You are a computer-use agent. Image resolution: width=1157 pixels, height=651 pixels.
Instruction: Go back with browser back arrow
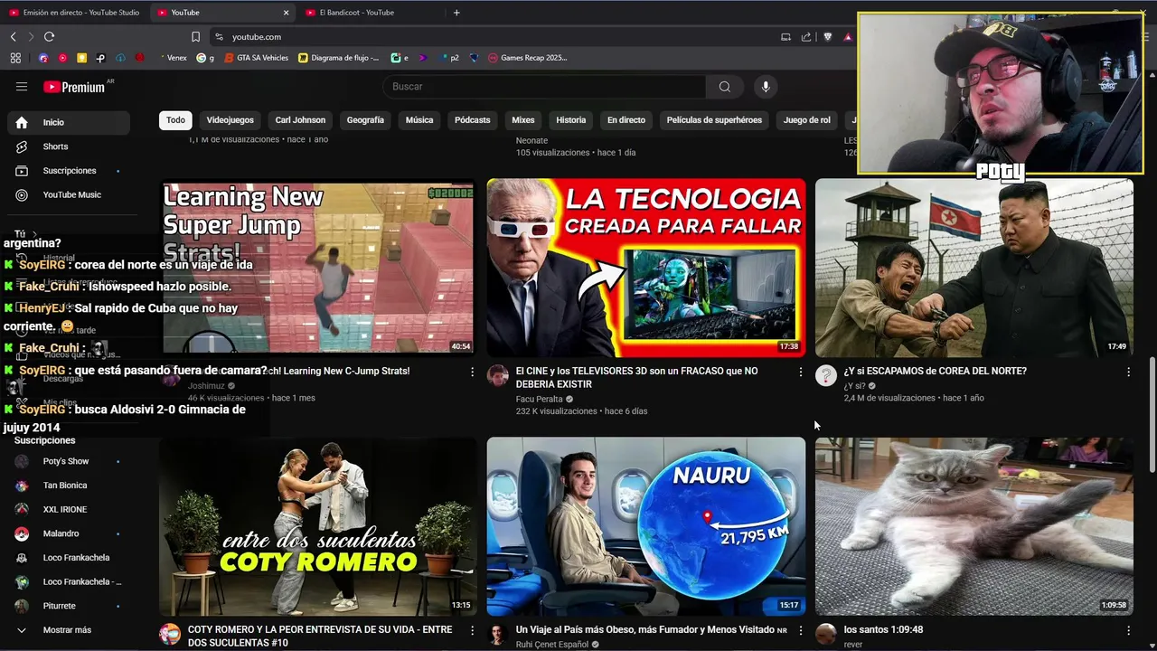pos(13,37)
